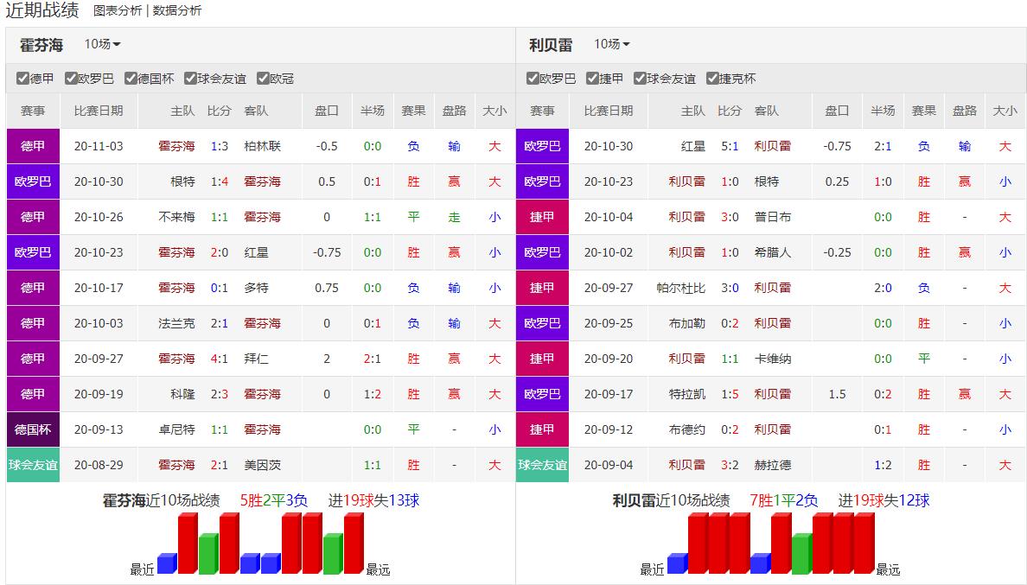Click the 捷甲 badge for the 20-10-04 match

542,217
